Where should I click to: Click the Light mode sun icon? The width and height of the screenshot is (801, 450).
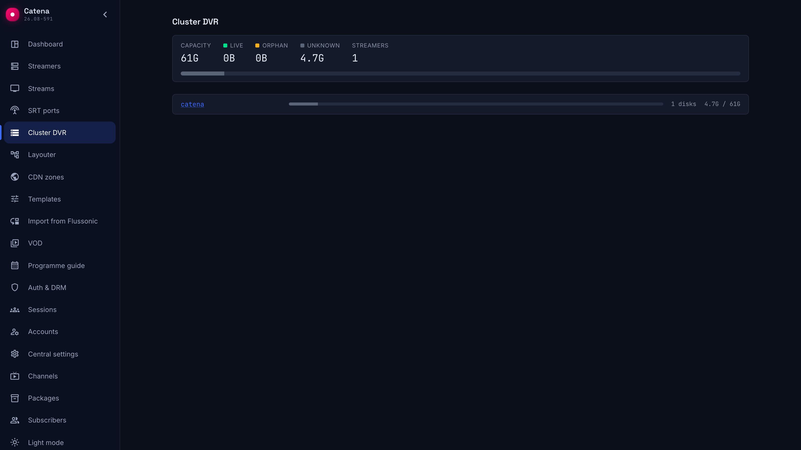15,442
